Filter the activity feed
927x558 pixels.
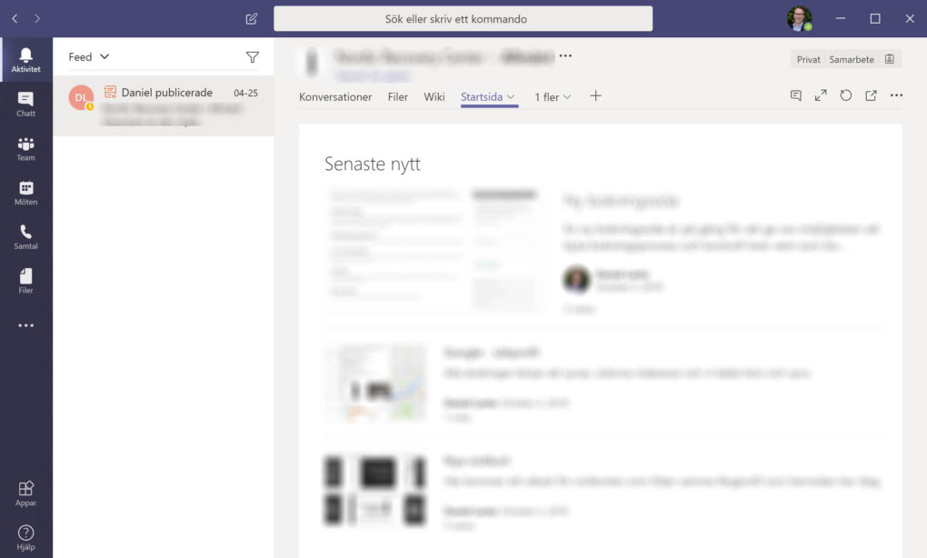point(253,57)
